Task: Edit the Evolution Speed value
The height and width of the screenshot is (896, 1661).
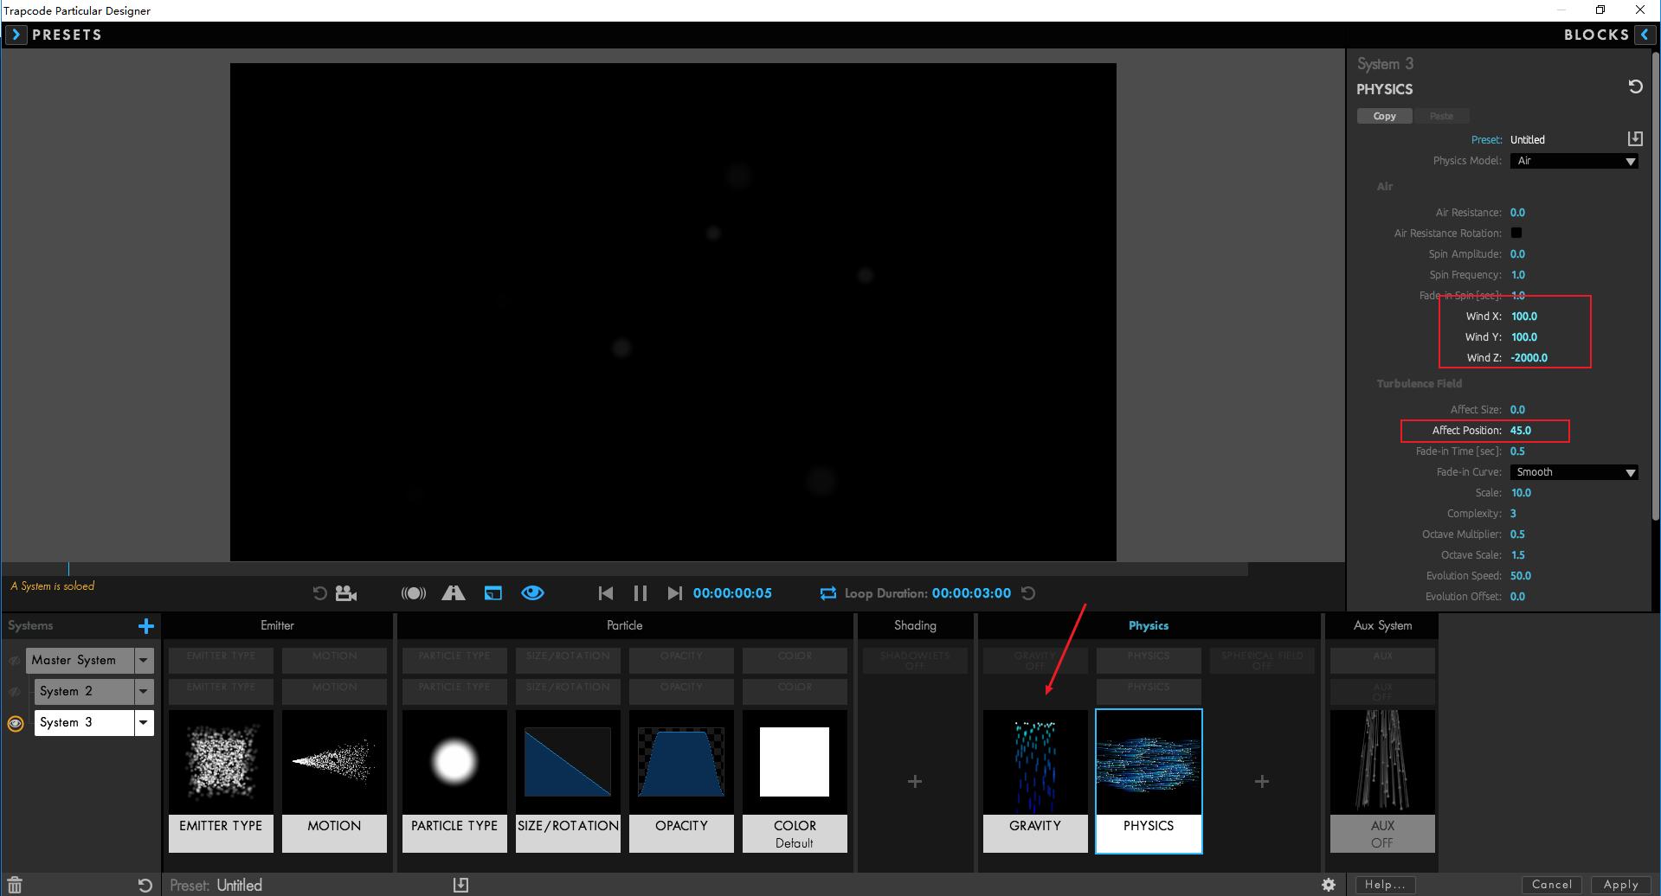Action: pos(1521,576)
